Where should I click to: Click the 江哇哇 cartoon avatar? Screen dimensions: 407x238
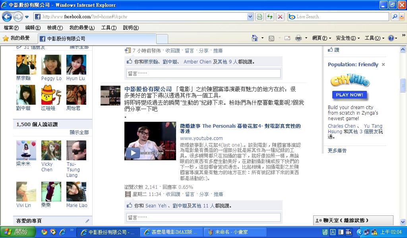[51, 94]
